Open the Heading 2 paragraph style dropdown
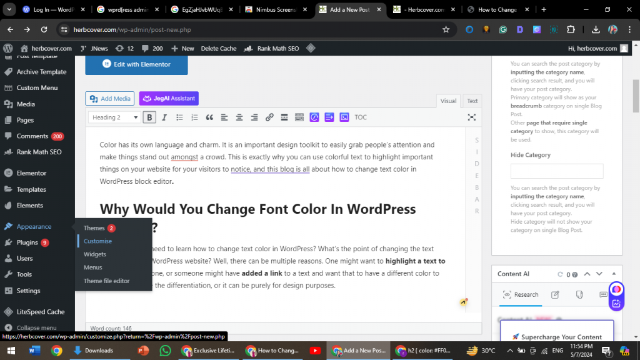This screenshot has width=640, height=360. click(114, 117)
